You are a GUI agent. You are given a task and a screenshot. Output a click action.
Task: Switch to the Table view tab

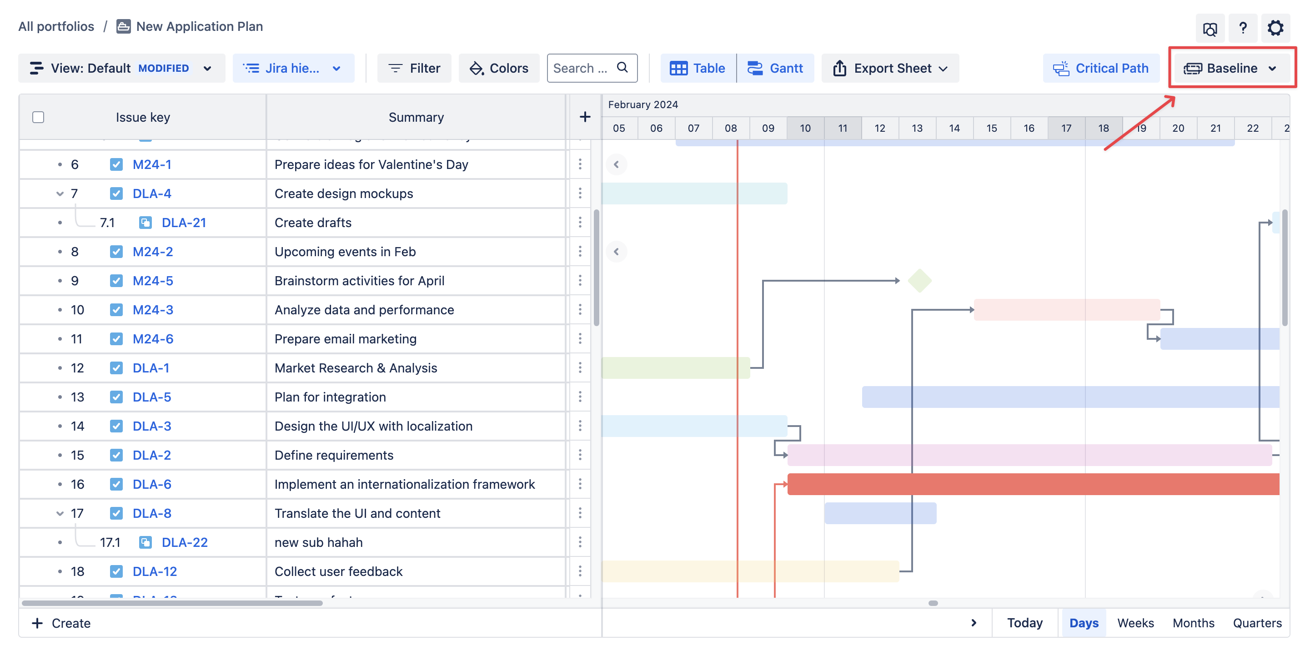[698, 68]
